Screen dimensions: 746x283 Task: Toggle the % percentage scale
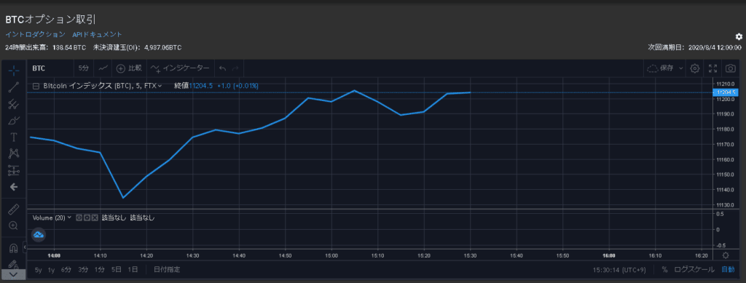(664, 270)
